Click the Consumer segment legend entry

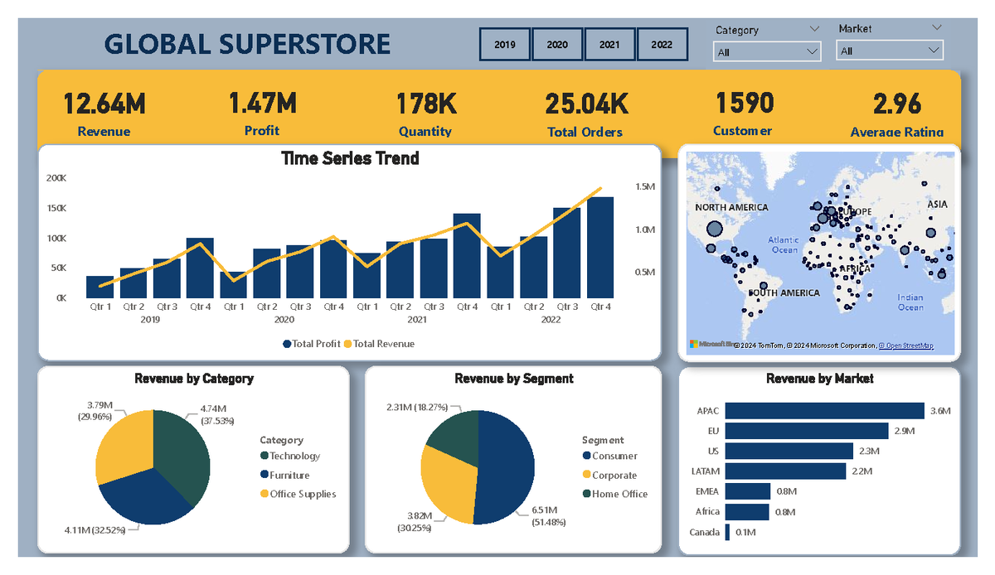point(609,457)
